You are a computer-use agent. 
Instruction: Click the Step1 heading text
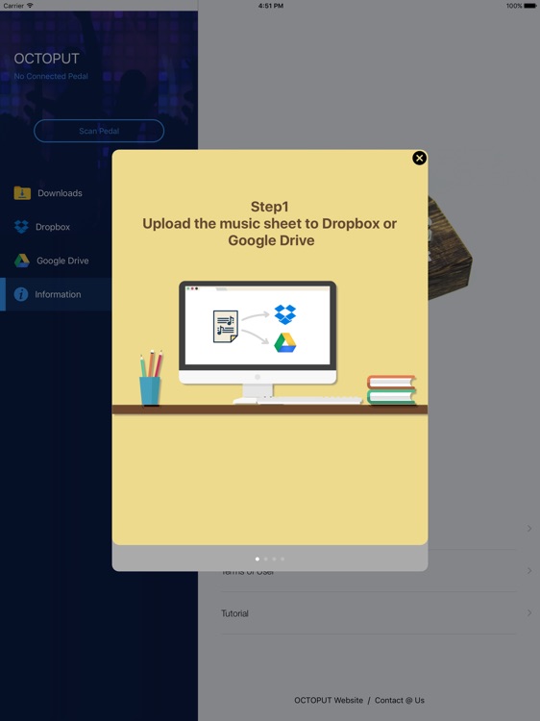click(270, 207)
